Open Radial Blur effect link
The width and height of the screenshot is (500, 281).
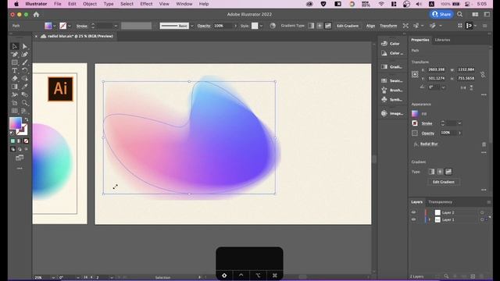tap(429, 144)
